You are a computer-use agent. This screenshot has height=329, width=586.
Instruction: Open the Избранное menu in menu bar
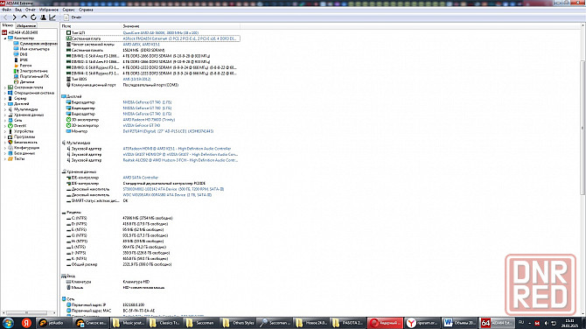point(49,10)
